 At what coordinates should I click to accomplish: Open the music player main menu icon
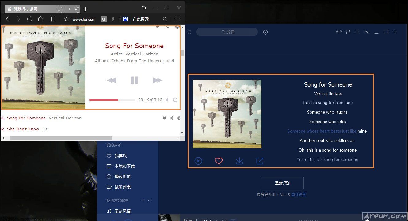(x=357, y=32)
